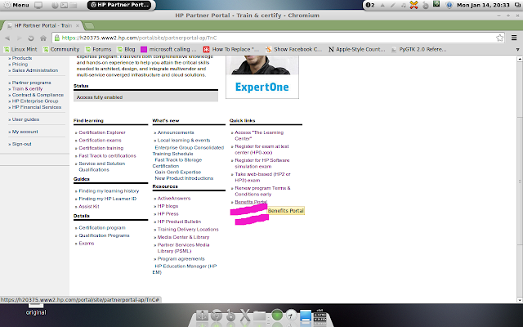The width and height of the screenshot is (523, 327).
Task: Open the Community bookmark
Action: click(x=61, y=49)
